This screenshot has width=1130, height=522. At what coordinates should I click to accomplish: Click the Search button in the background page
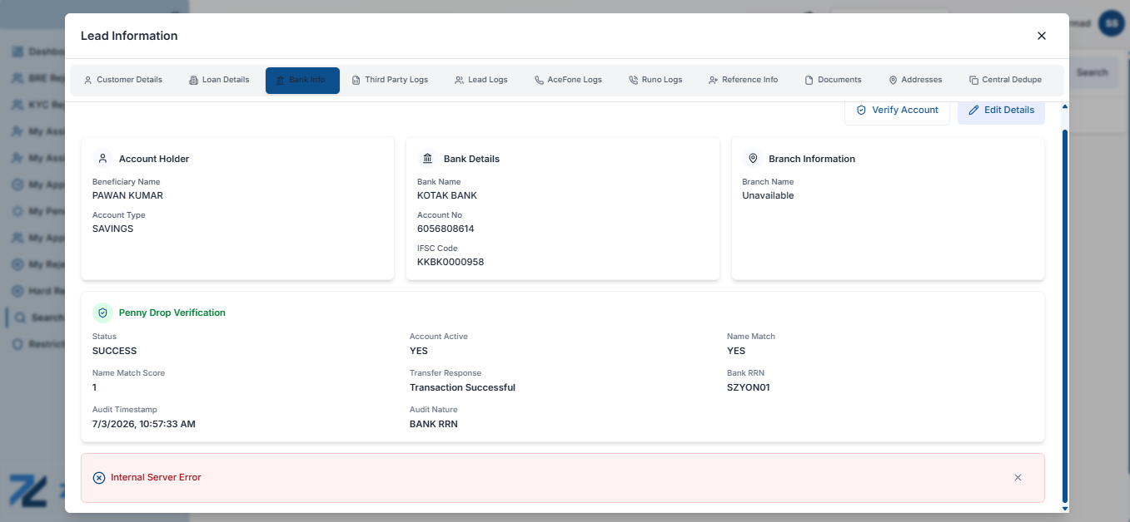point(1091,72)
